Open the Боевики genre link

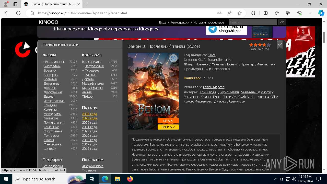(x=50, y=70)
